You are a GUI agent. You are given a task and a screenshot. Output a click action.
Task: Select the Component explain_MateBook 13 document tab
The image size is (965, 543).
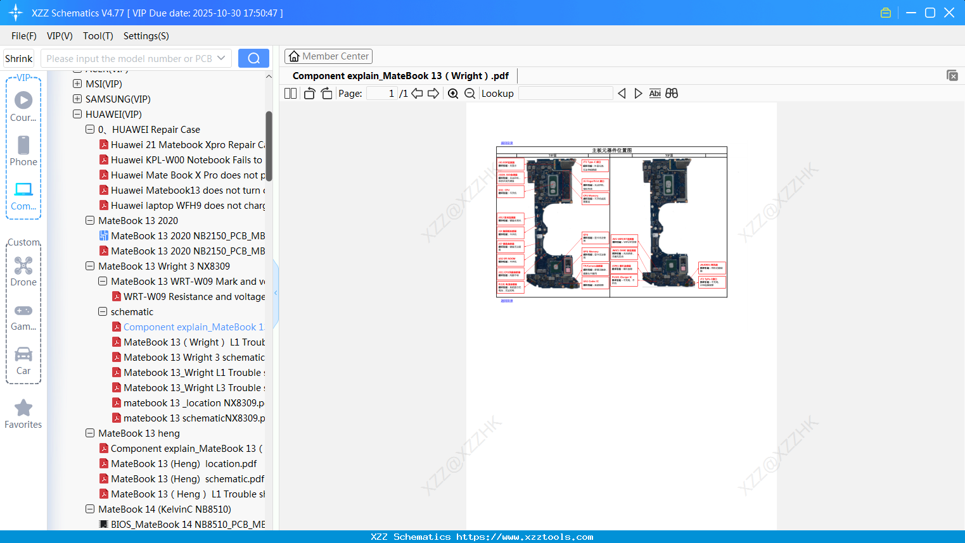coord(400,76)
